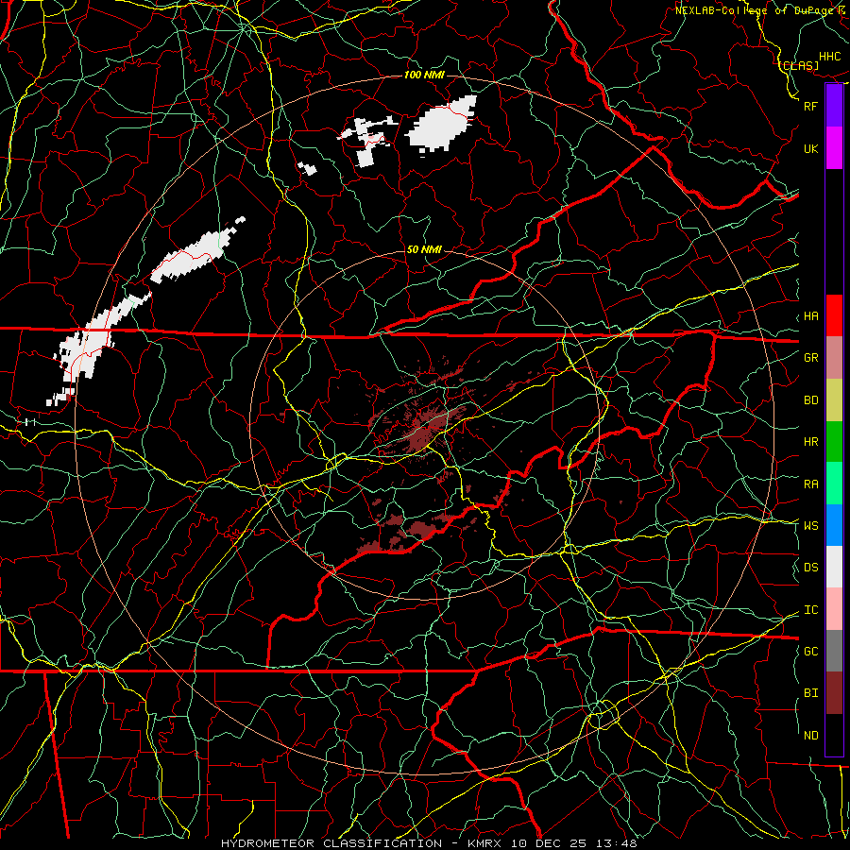Click the HHC product code label

point(829,57)
